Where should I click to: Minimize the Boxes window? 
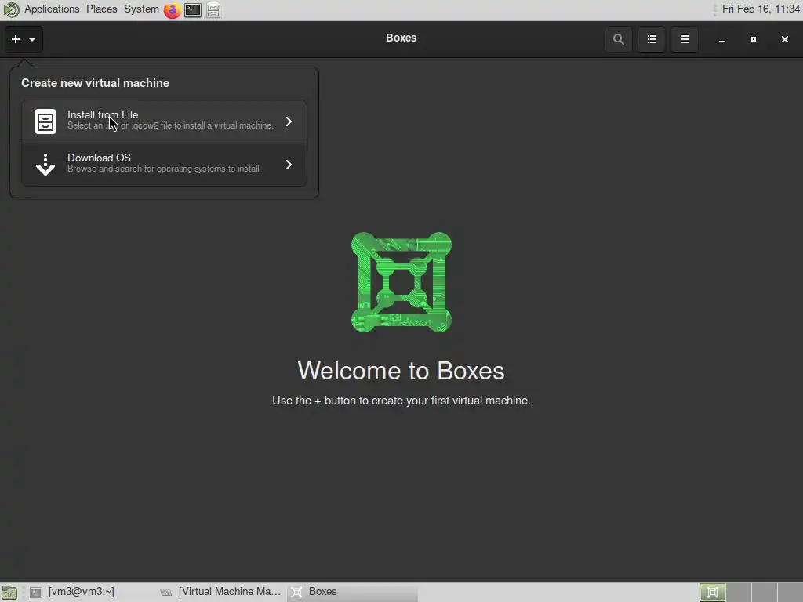tap(722, 39)
